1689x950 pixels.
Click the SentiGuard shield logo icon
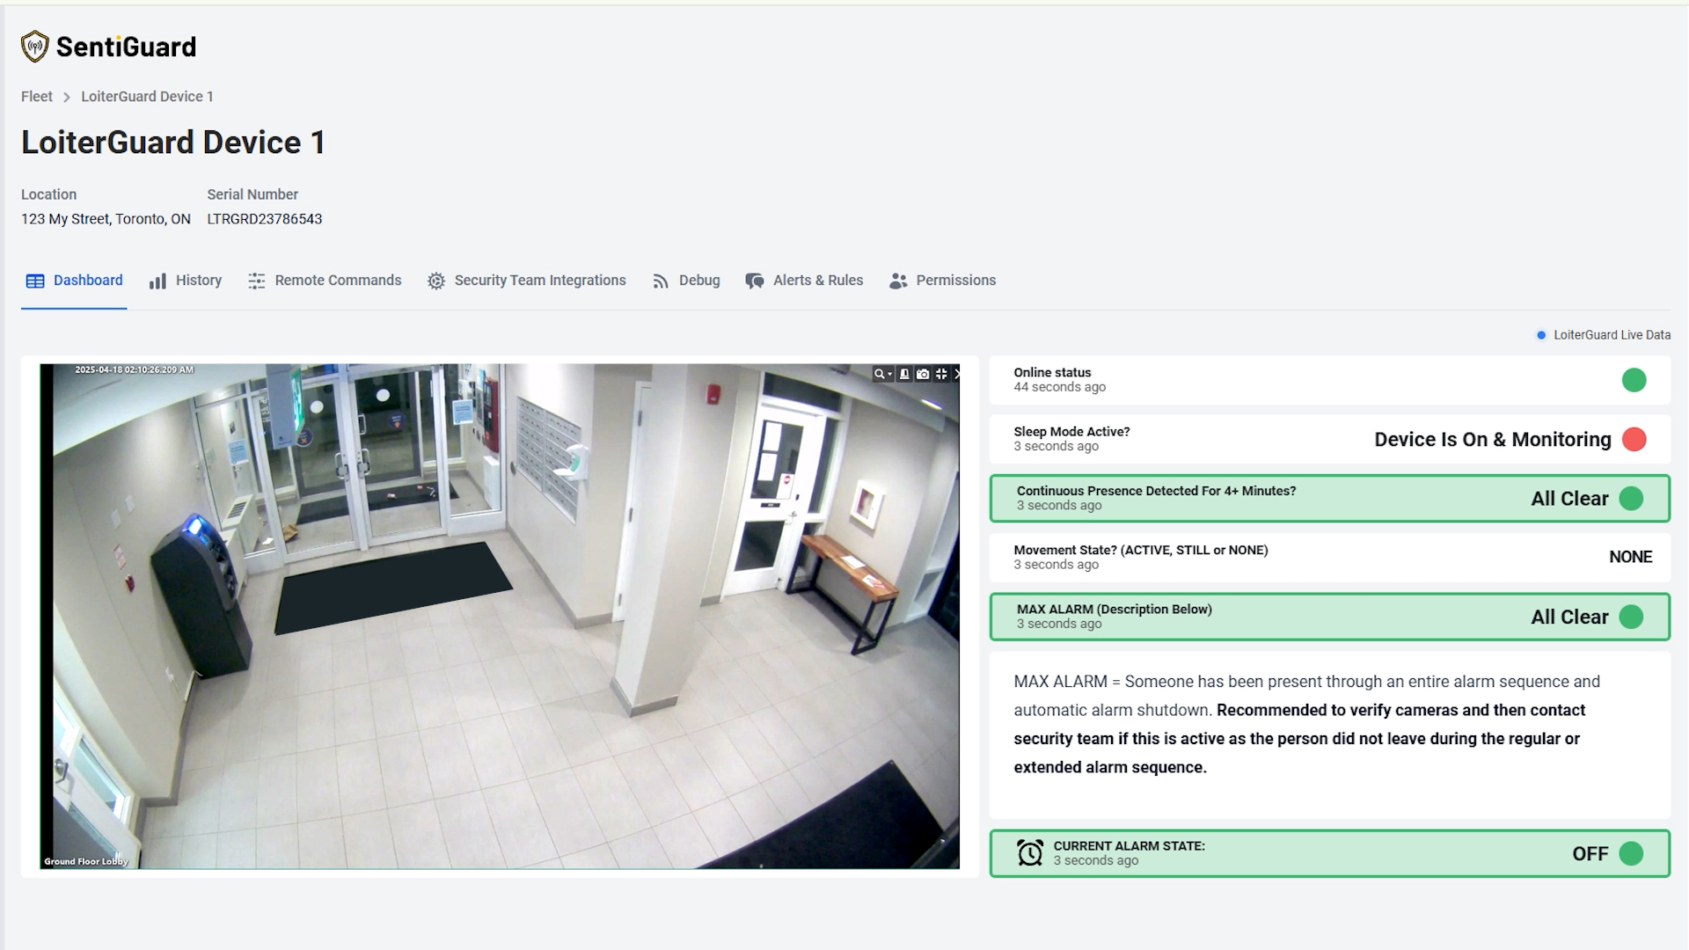pos(34,47)
